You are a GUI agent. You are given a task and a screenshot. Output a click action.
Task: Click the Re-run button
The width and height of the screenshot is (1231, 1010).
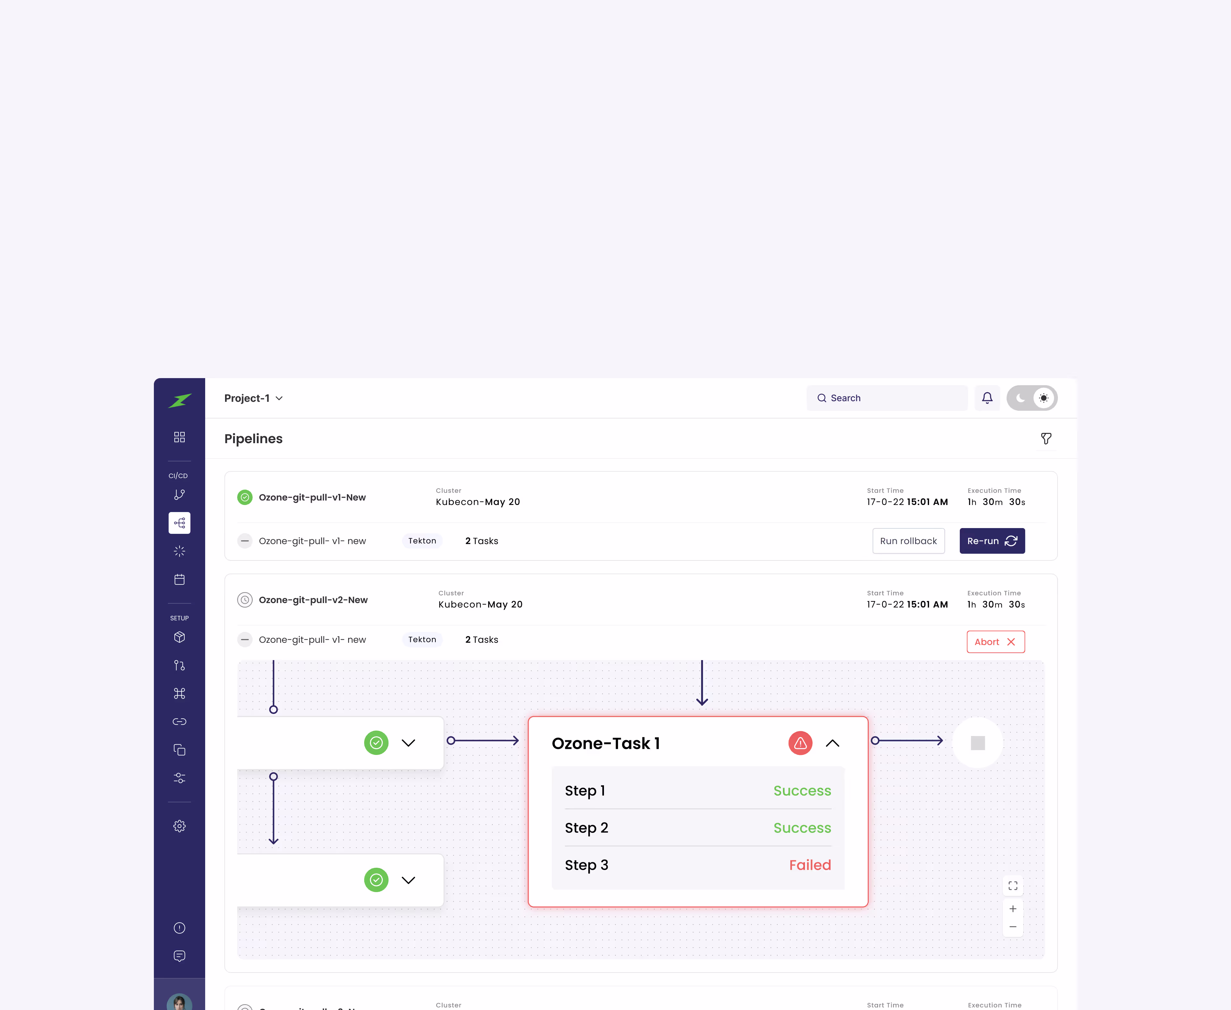(x=992, y=541)
